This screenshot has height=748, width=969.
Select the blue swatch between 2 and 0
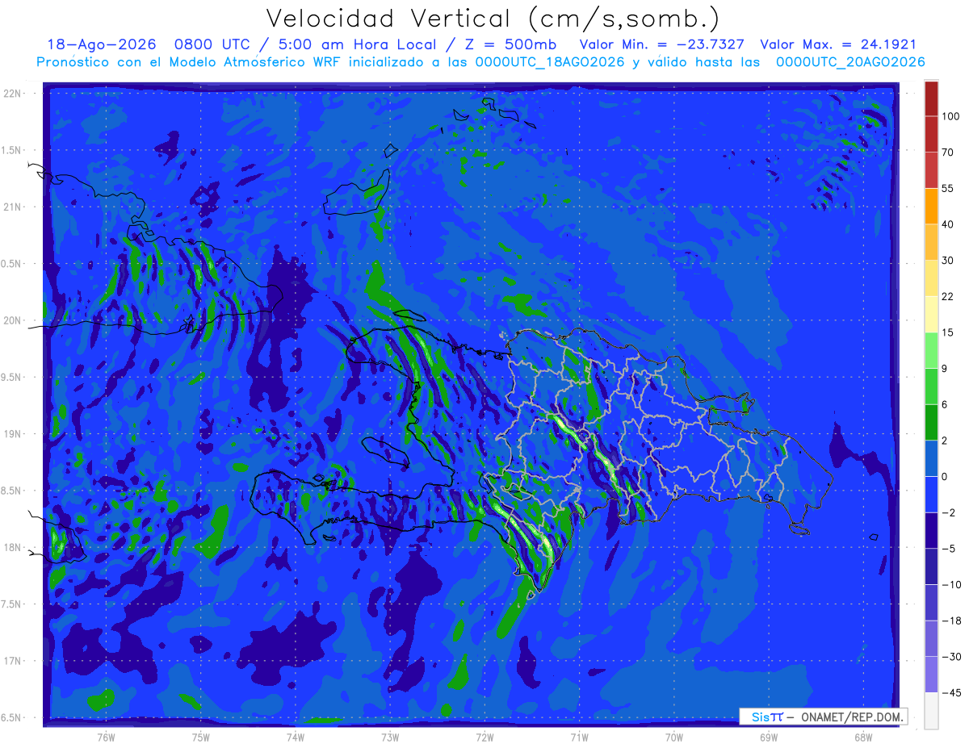[931, 458]
